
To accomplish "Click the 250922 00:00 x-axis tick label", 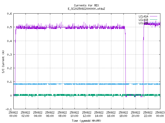I will [13, 114].
